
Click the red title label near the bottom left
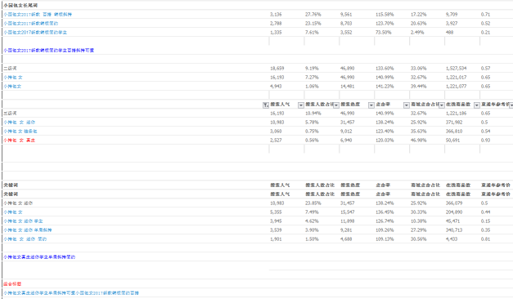click(x=12, y=284)
